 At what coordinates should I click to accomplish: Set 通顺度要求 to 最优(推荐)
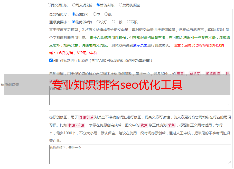click(x=73, y=22)
